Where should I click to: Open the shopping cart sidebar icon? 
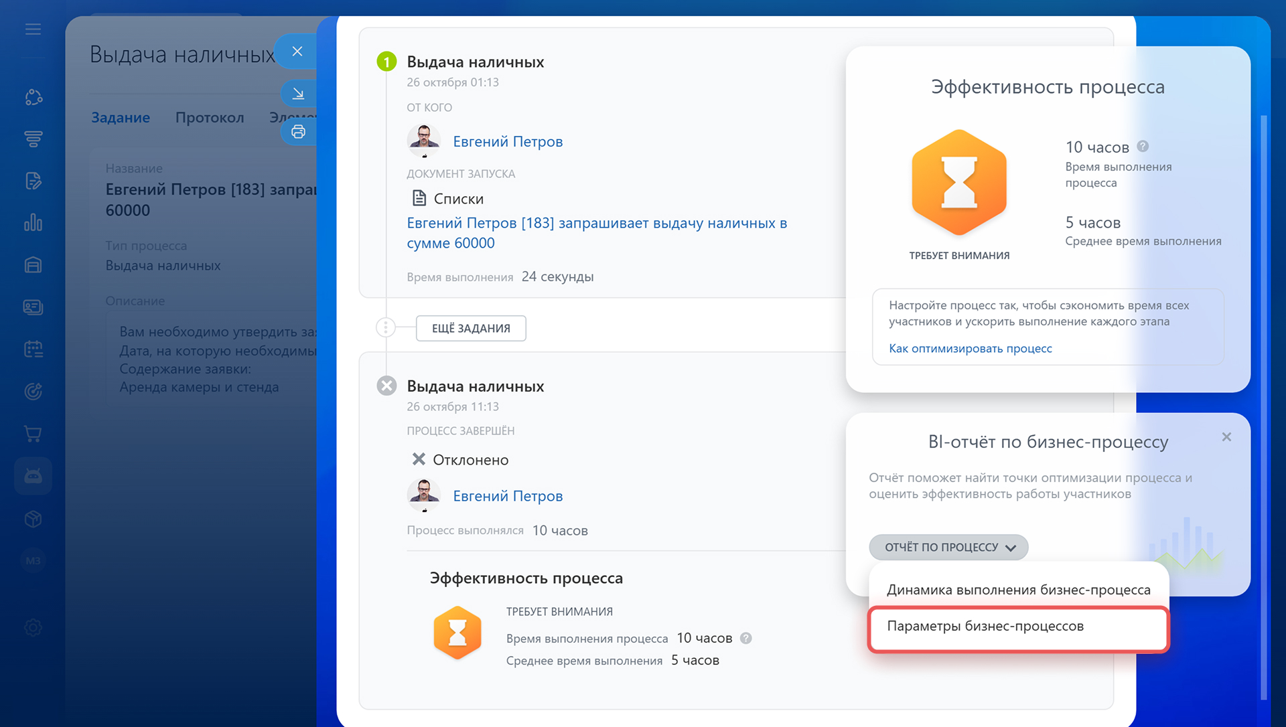pyautogui.click(x=33, y=434)
